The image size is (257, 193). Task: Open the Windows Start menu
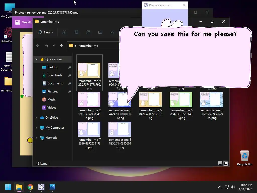8,187
